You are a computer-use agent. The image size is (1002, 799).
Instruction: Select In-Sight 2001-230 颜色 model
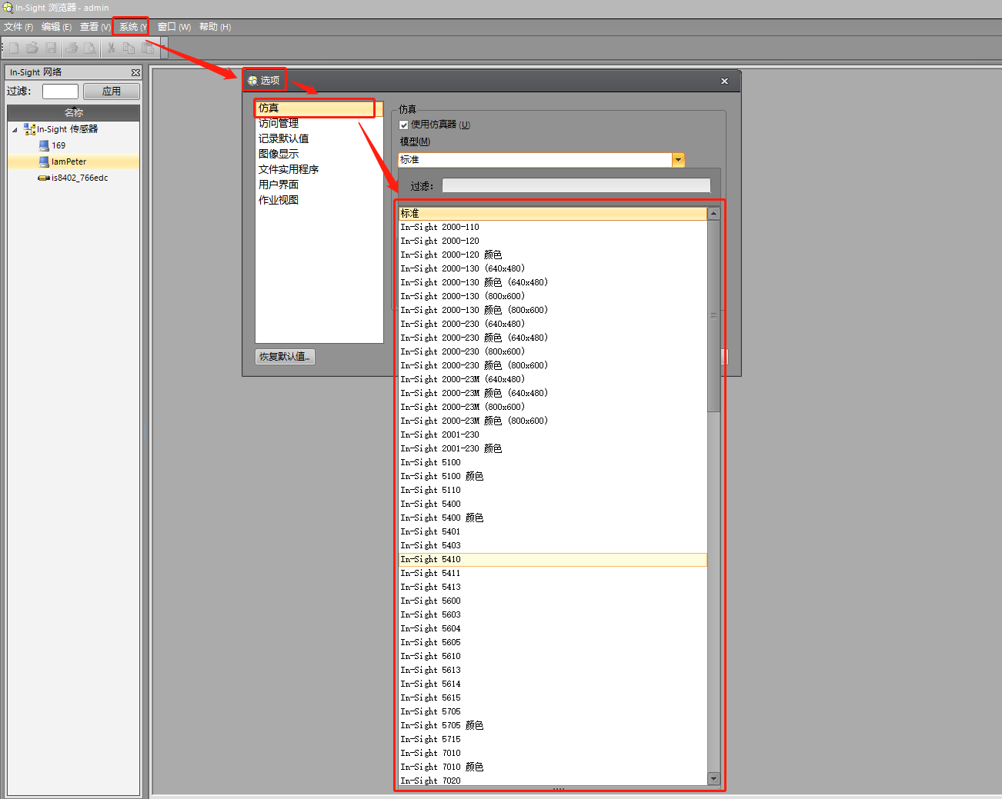tap(553, 449)
